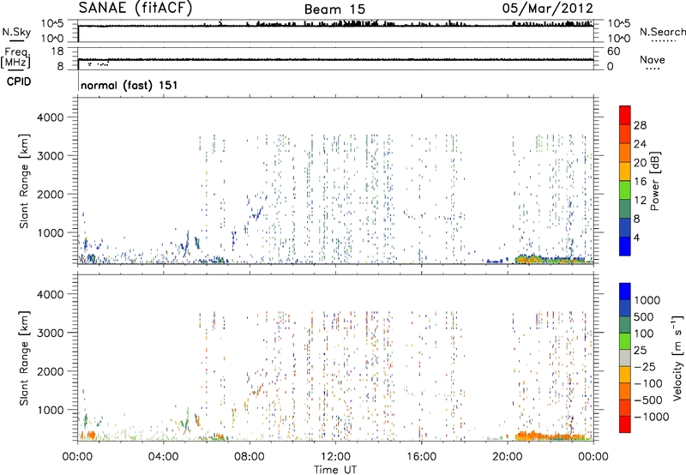Click the -25 label on Velocity colorbar

[x=645, y=366]
